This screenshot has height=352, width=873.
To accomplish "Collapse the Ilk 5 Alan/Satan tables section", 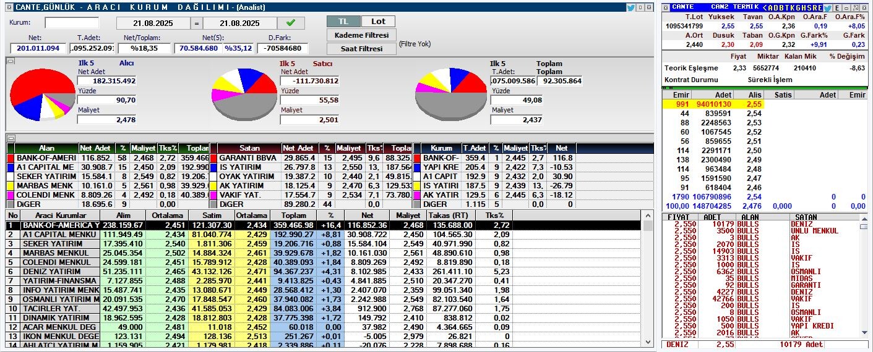I will (10, 138).
